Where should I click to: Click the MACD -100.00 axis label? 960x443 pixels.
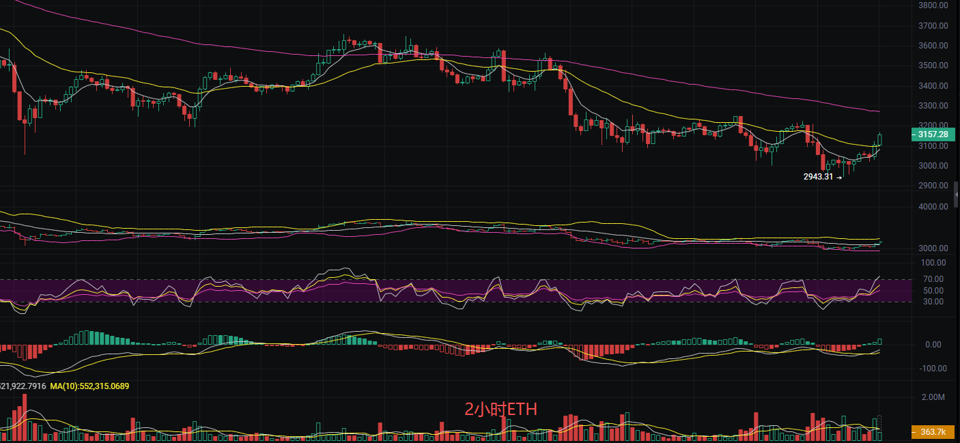tap(933, 369)
